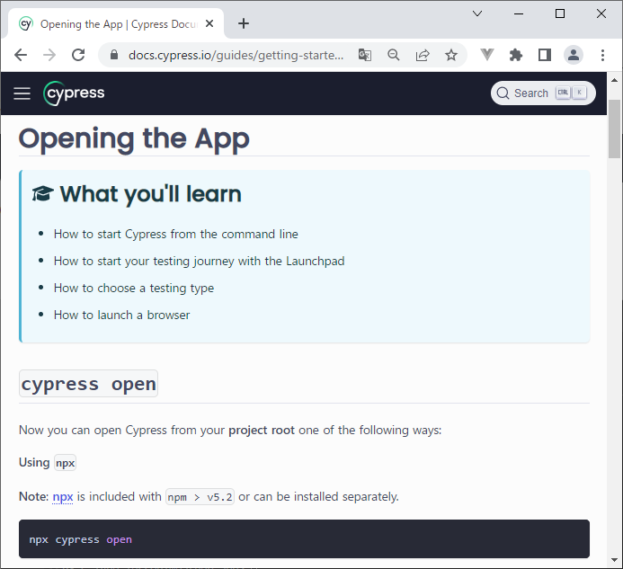This screenshot has width=623, height=569.
Task: Click the What you'll learn heading
Action: (150, 194)
